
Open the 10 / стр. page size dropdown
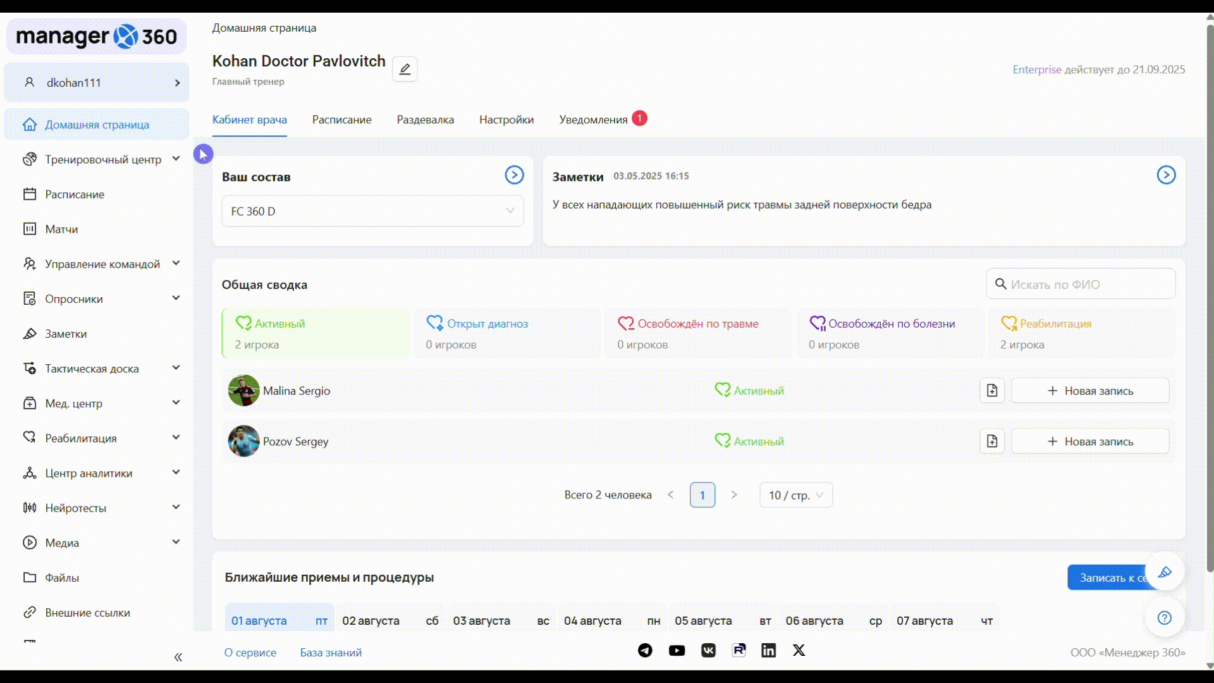pyautogui.click(x=795, y=495)
